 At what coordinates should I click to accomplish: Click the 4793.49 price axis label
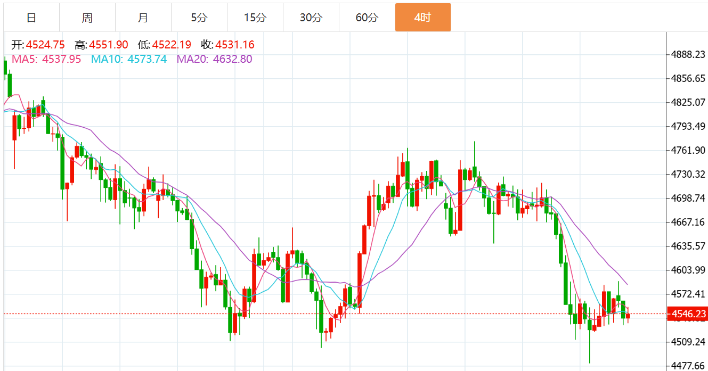click(688, 127)
